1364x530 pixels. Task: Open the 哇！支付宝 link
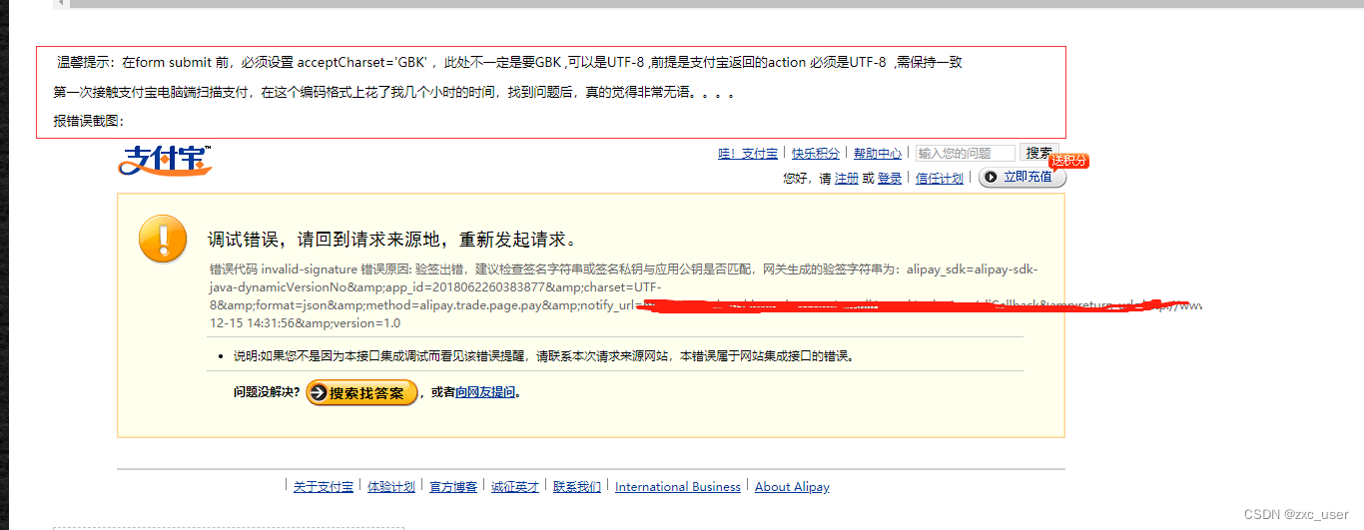click(748, 153)
